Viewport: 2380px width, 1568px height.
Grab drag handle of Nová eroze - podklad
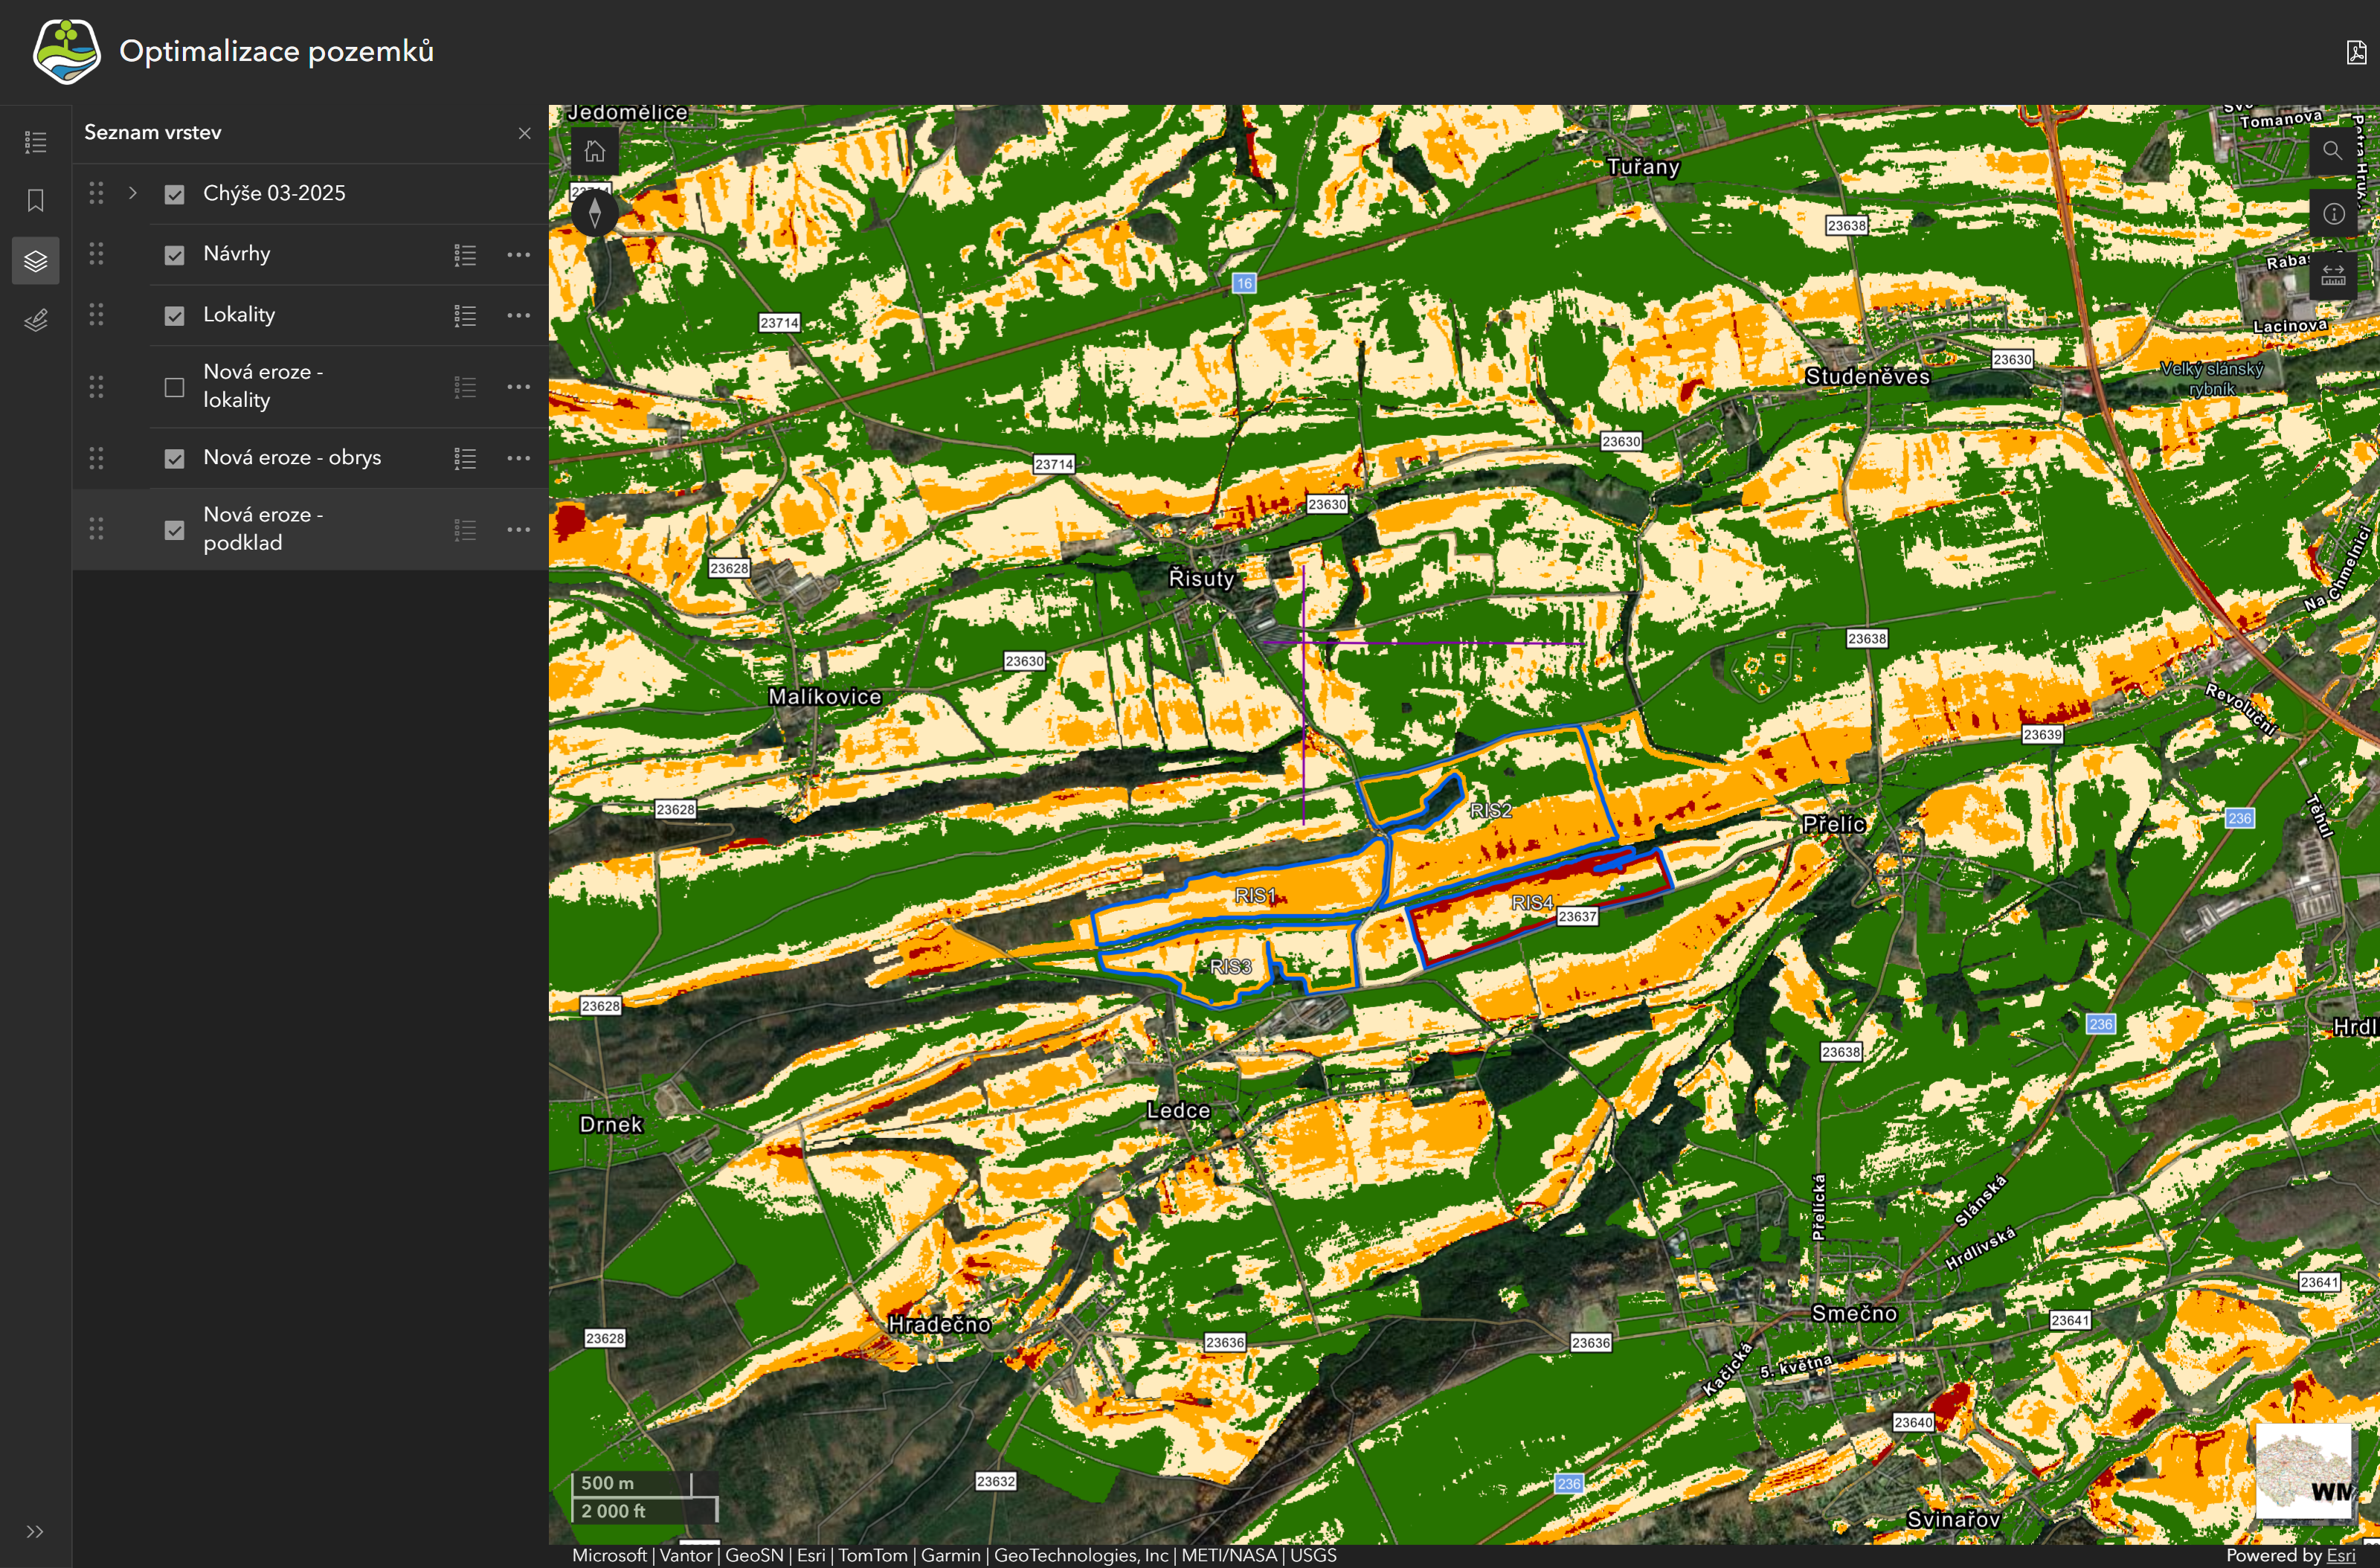click(x=96, y=529)
